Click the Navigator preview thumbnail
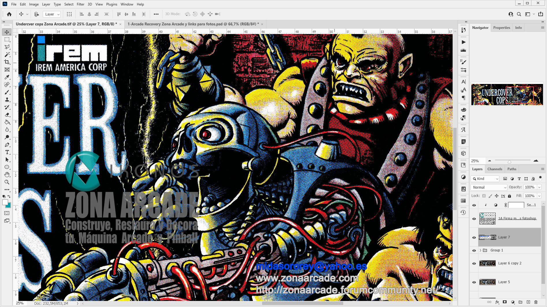Image resolution: width=547 pixels, height=307 pixels. pos(507,95)
